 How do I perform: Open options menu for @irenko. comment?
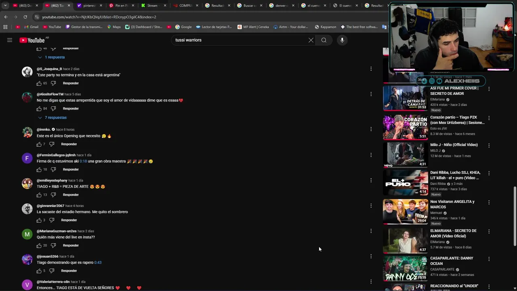click(371, 129)
